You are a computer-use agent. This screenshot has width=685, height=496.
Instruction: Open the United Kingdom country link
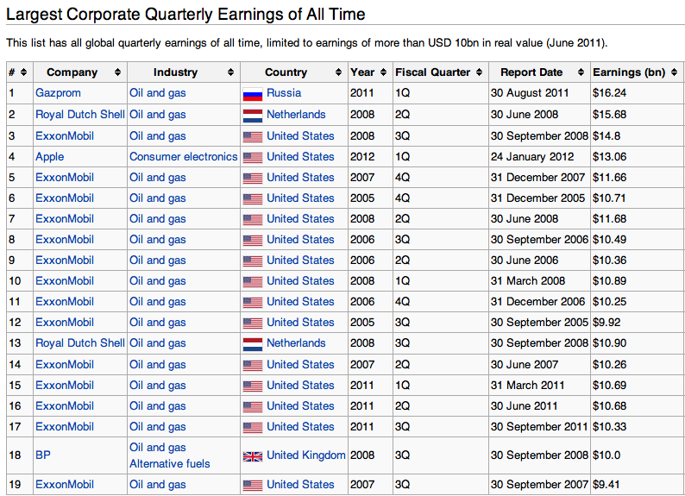[305, 455]
